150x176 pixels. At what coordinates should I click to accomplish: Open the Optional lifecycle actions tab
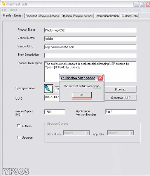(77, 16)
